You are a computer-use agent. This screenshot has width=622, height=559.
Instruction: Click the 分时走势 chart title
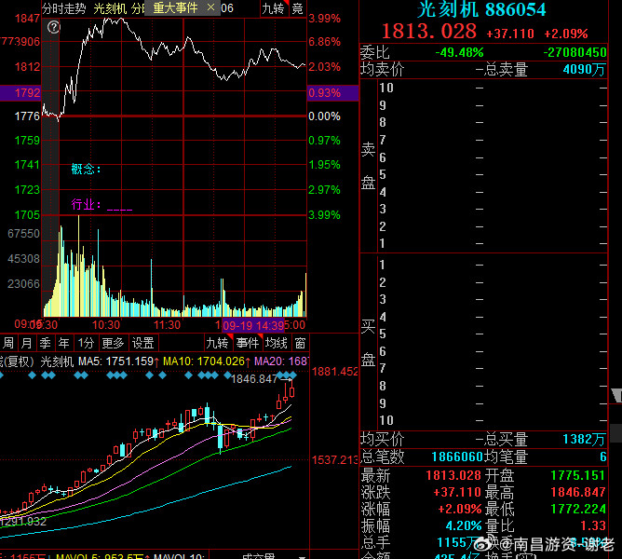pyautogui.click(x=64, y=8)
